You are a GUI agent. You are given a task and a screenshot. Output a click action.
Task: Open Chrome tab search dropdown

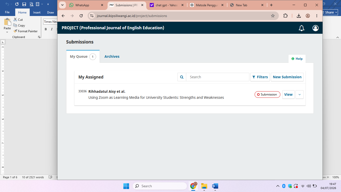tap(62, 5)
